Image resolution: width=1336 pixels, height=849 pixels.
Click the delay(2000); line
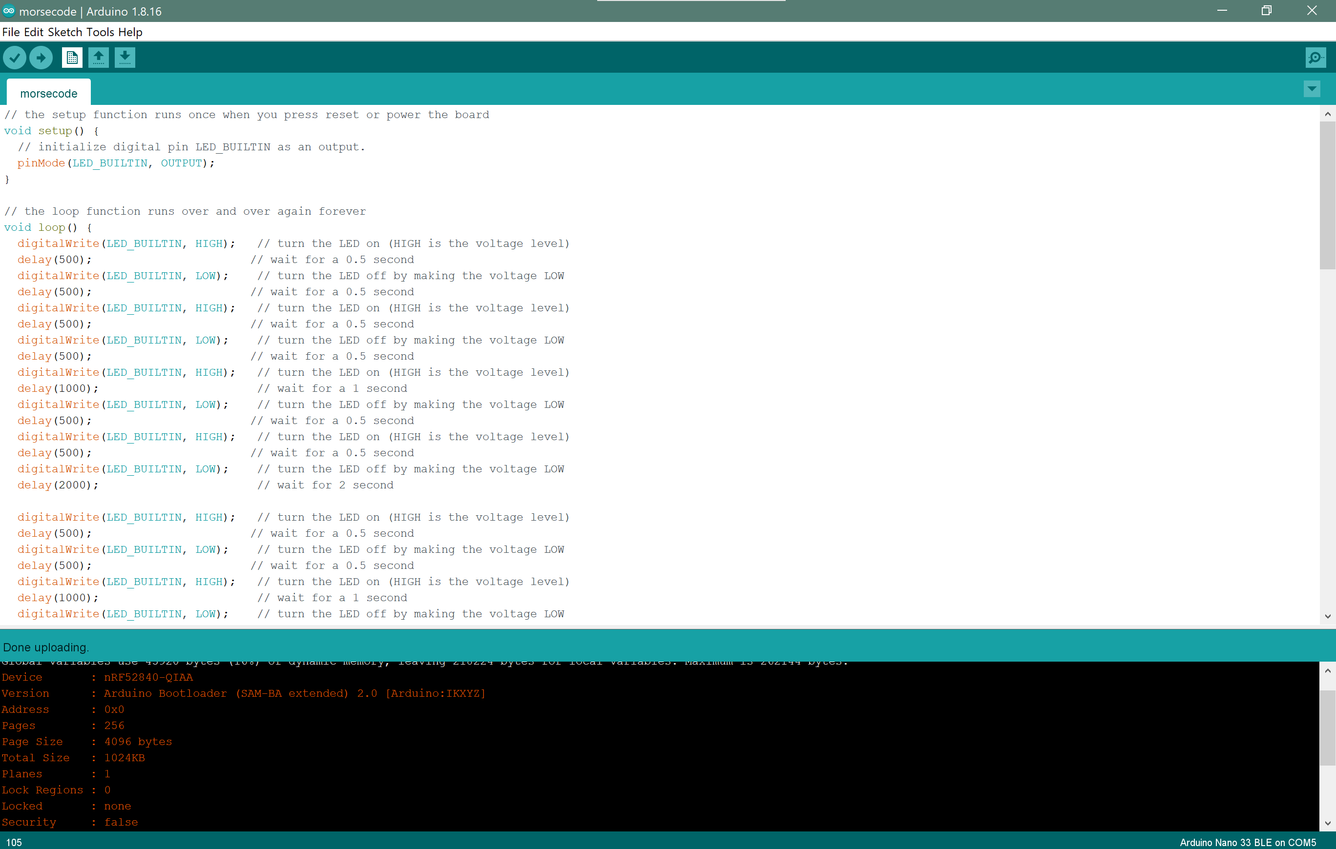coord(58,485)
